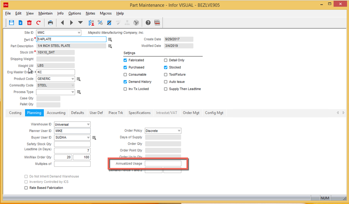Select the Specifications tab
This screenshot has width=349, height=204.
point(139,113)
